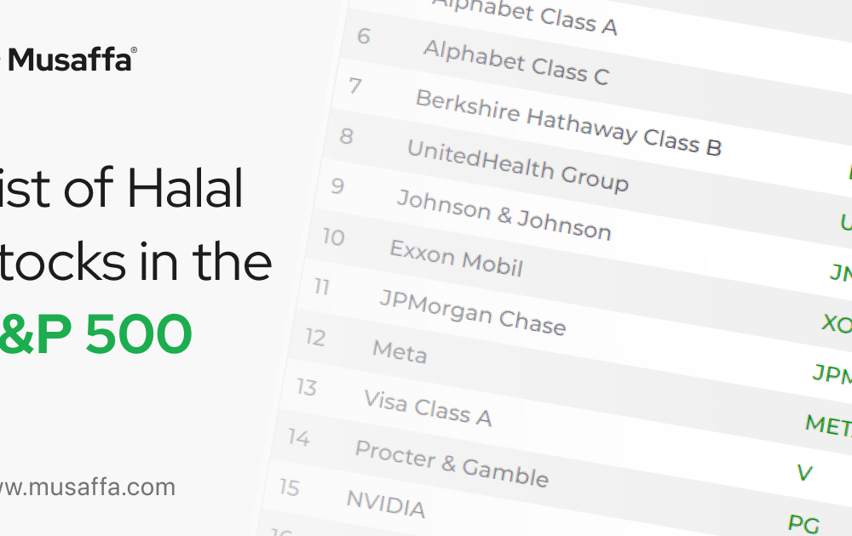Click the green JPM ticker symbol
Screen dimensions: 852x536
[832, 373]
